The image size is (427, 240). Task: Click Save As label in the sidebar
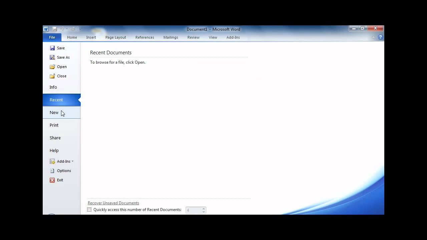point(63,57)
